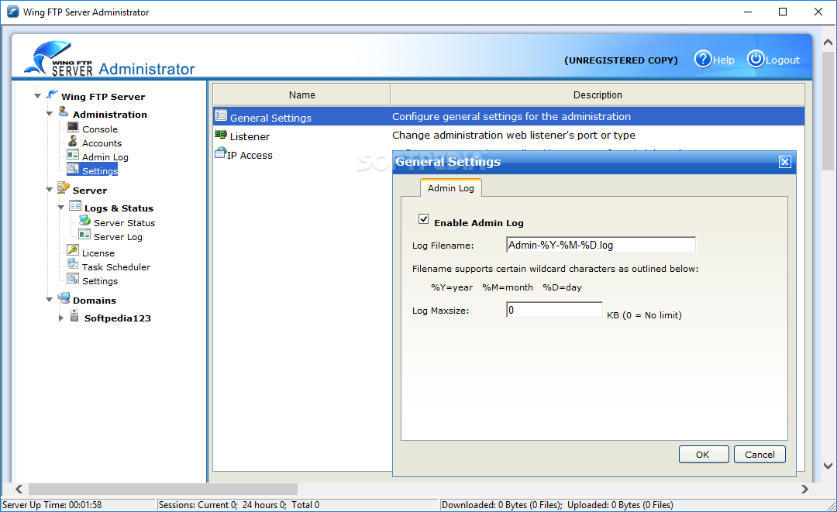Click the Accounts user icon

tap(73, 141)
